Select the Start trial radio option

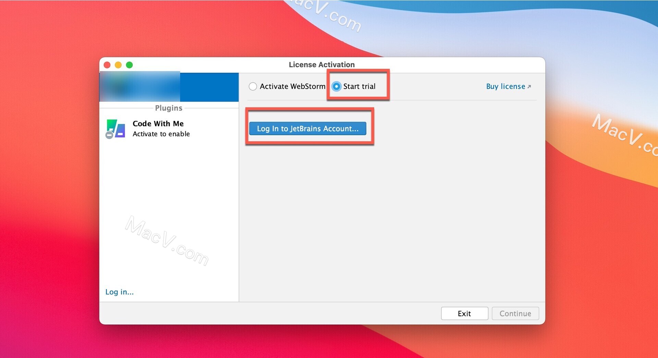pyautogui.click(x=337, y=86)
